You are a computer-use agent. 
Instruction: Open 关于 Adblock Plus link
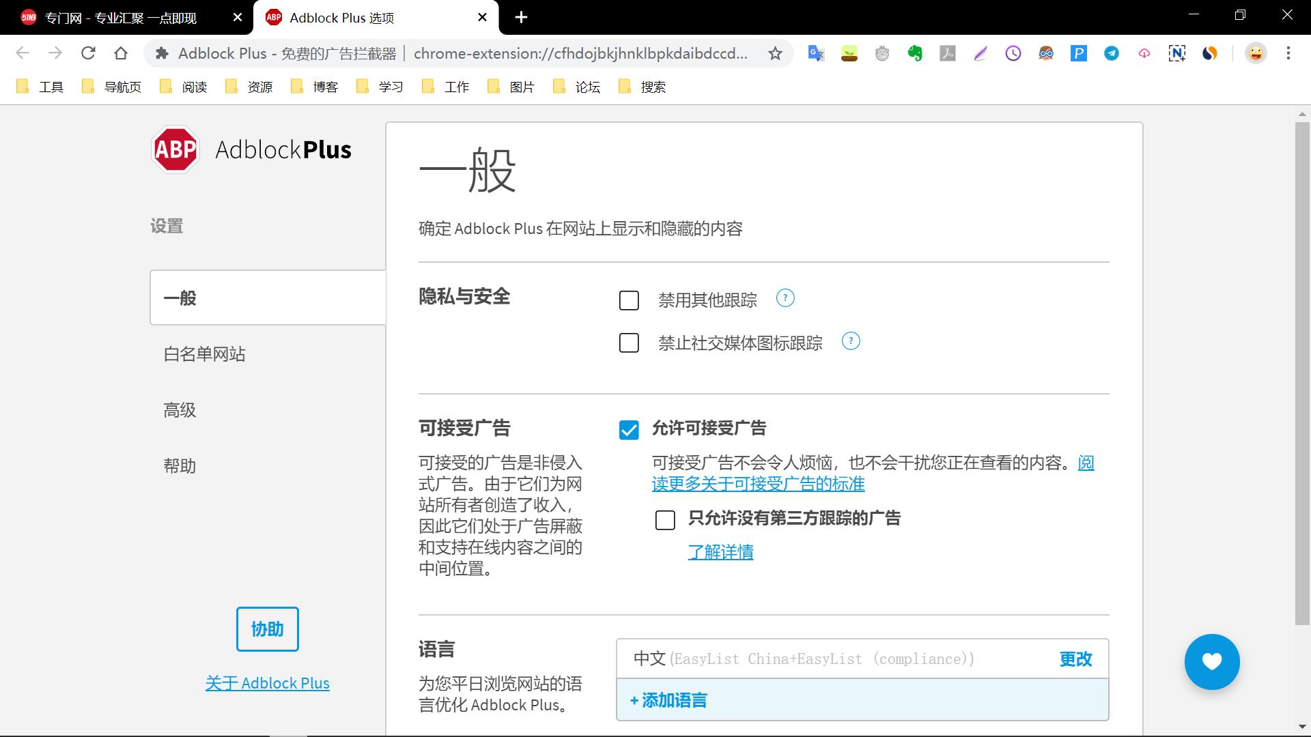click(x=267, y=683)
